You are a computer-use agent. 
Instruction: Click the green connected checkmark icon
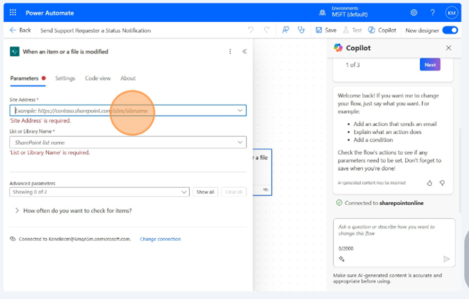pos(339,203)
